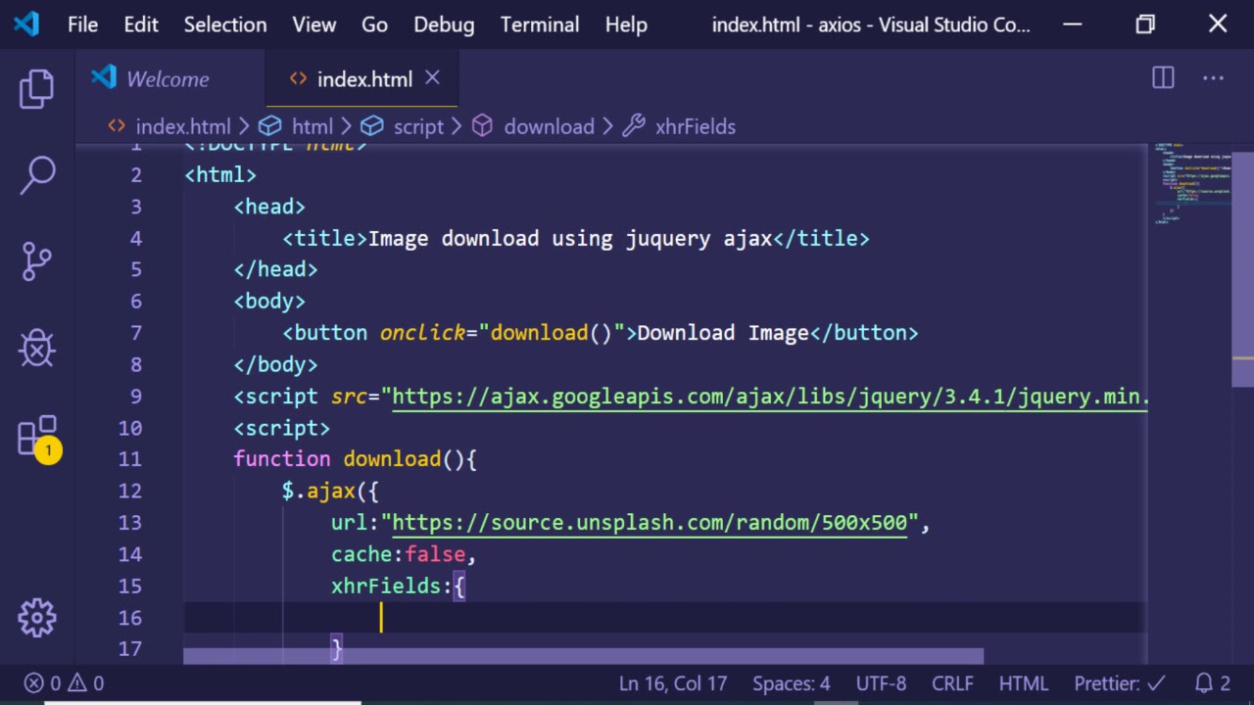Open Extensions view with update badge
This screenshot has width=1254, height=705.
[x=37, y=436]
